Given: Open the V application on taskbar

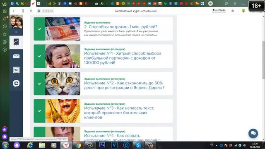Looking at the screenshot, I should click(x=114, y=145).
